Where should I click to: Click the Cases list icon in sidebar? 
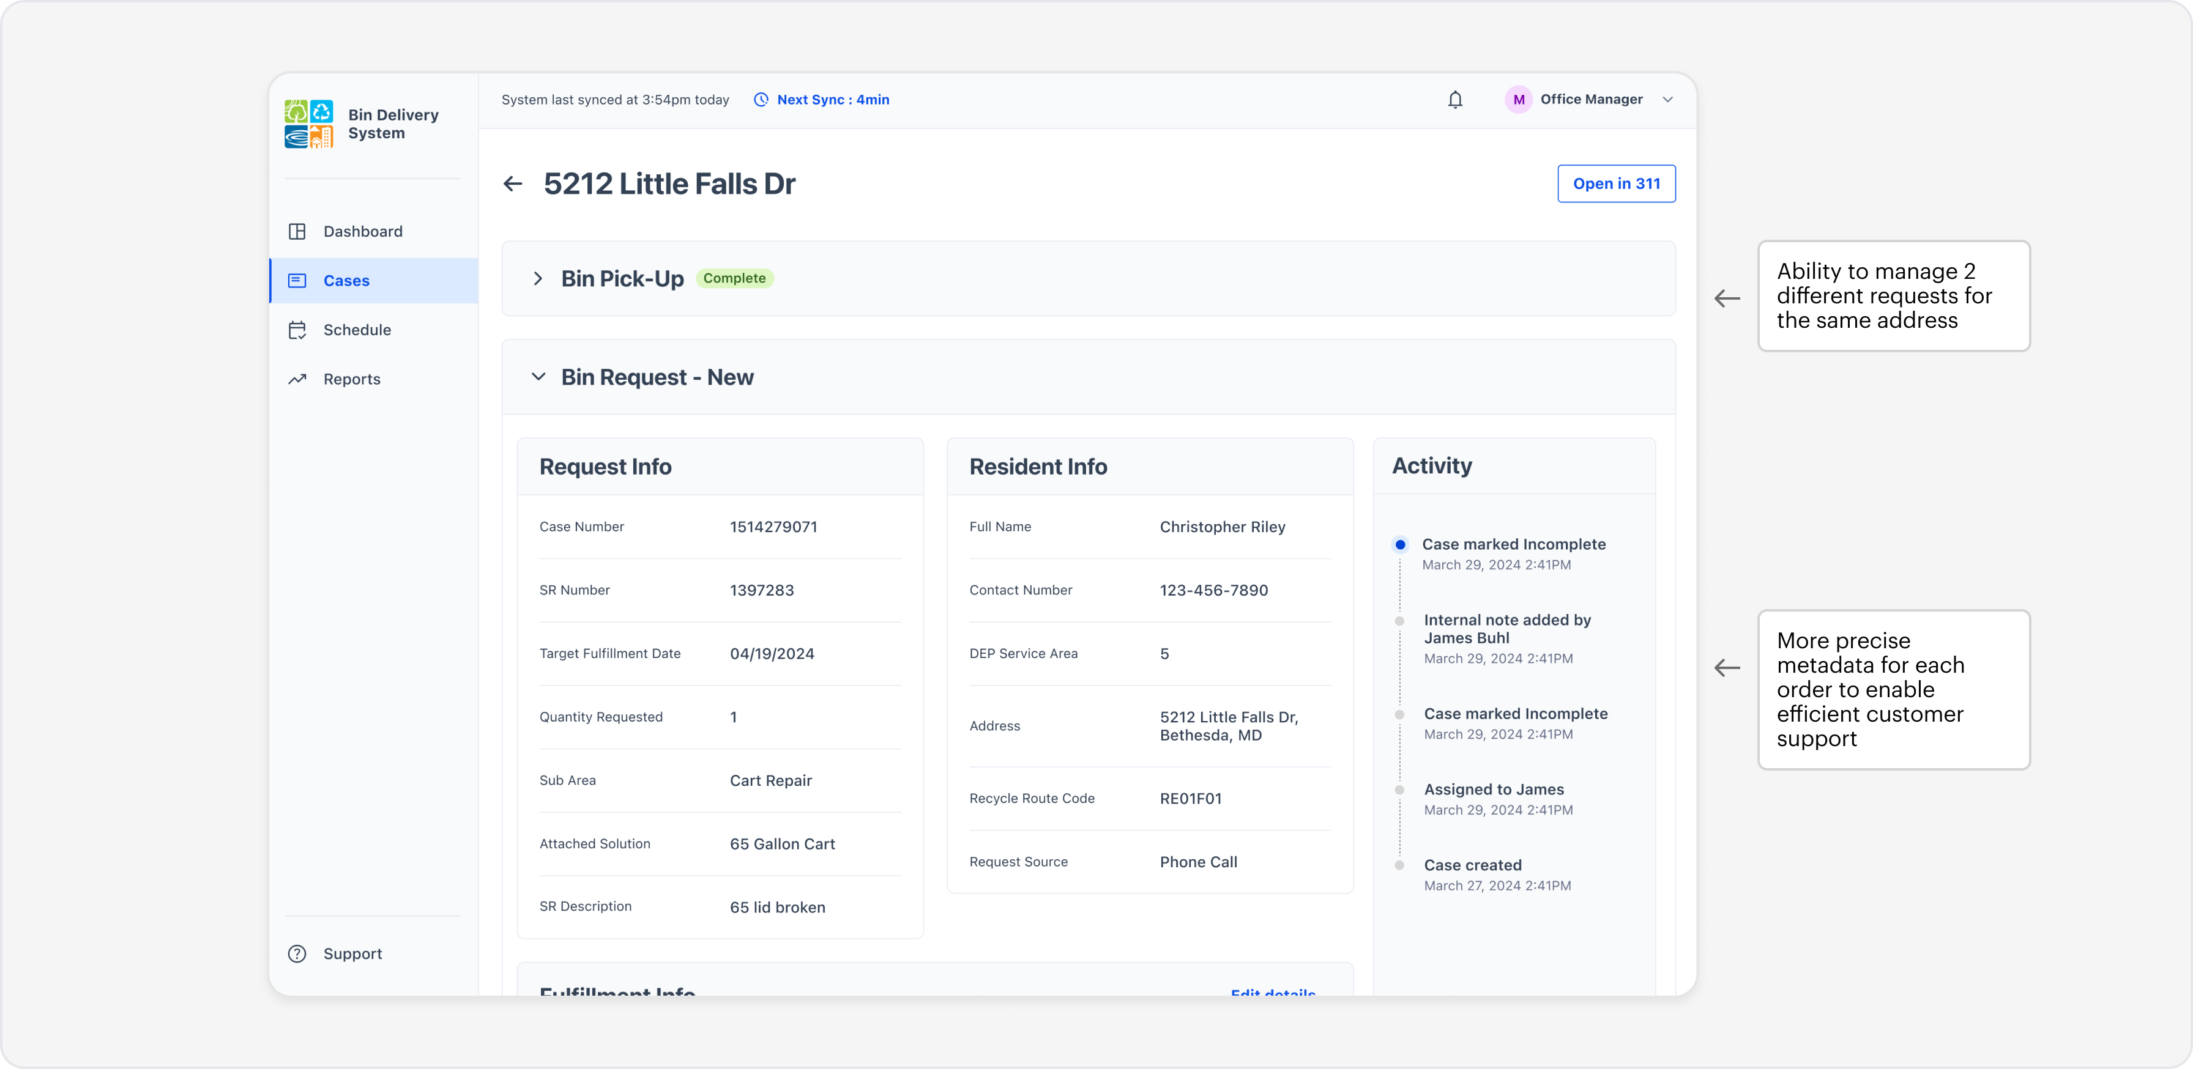[297, 281]
